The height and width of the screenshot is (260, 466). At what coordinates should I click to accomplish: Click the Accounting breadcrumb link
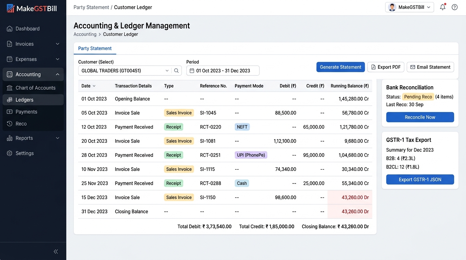click(85, 34)
